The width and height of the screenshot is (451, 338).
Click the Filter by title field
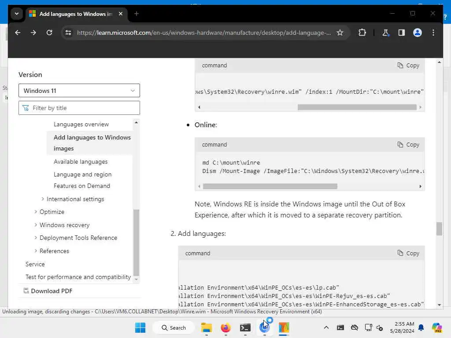tap(79, 108)
